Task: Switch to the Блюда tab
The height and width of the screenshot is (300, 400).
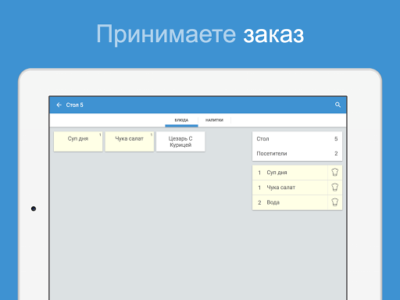Action: coord(181,120)
